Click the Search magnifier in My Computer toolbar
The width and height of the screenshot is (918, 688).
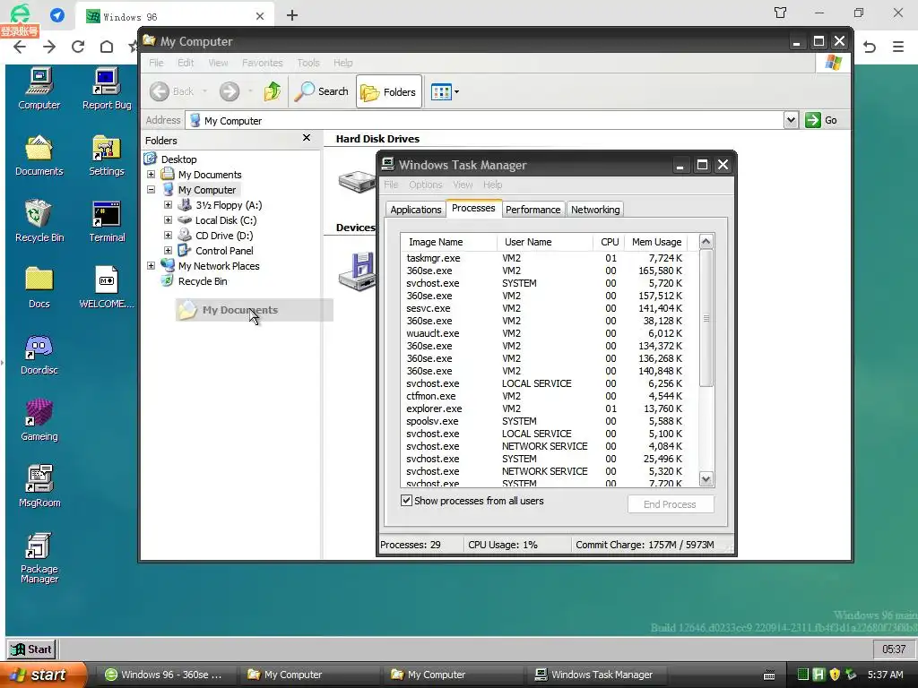304,91
